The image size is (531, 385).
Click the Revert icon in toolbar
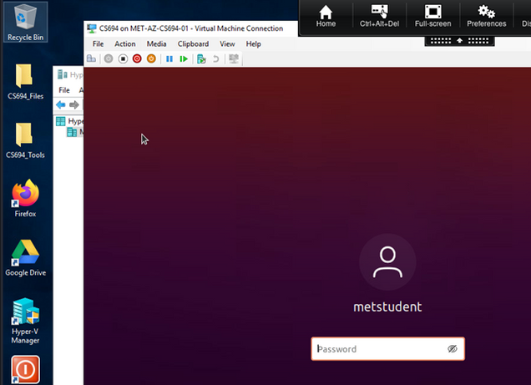pos(216,59)
